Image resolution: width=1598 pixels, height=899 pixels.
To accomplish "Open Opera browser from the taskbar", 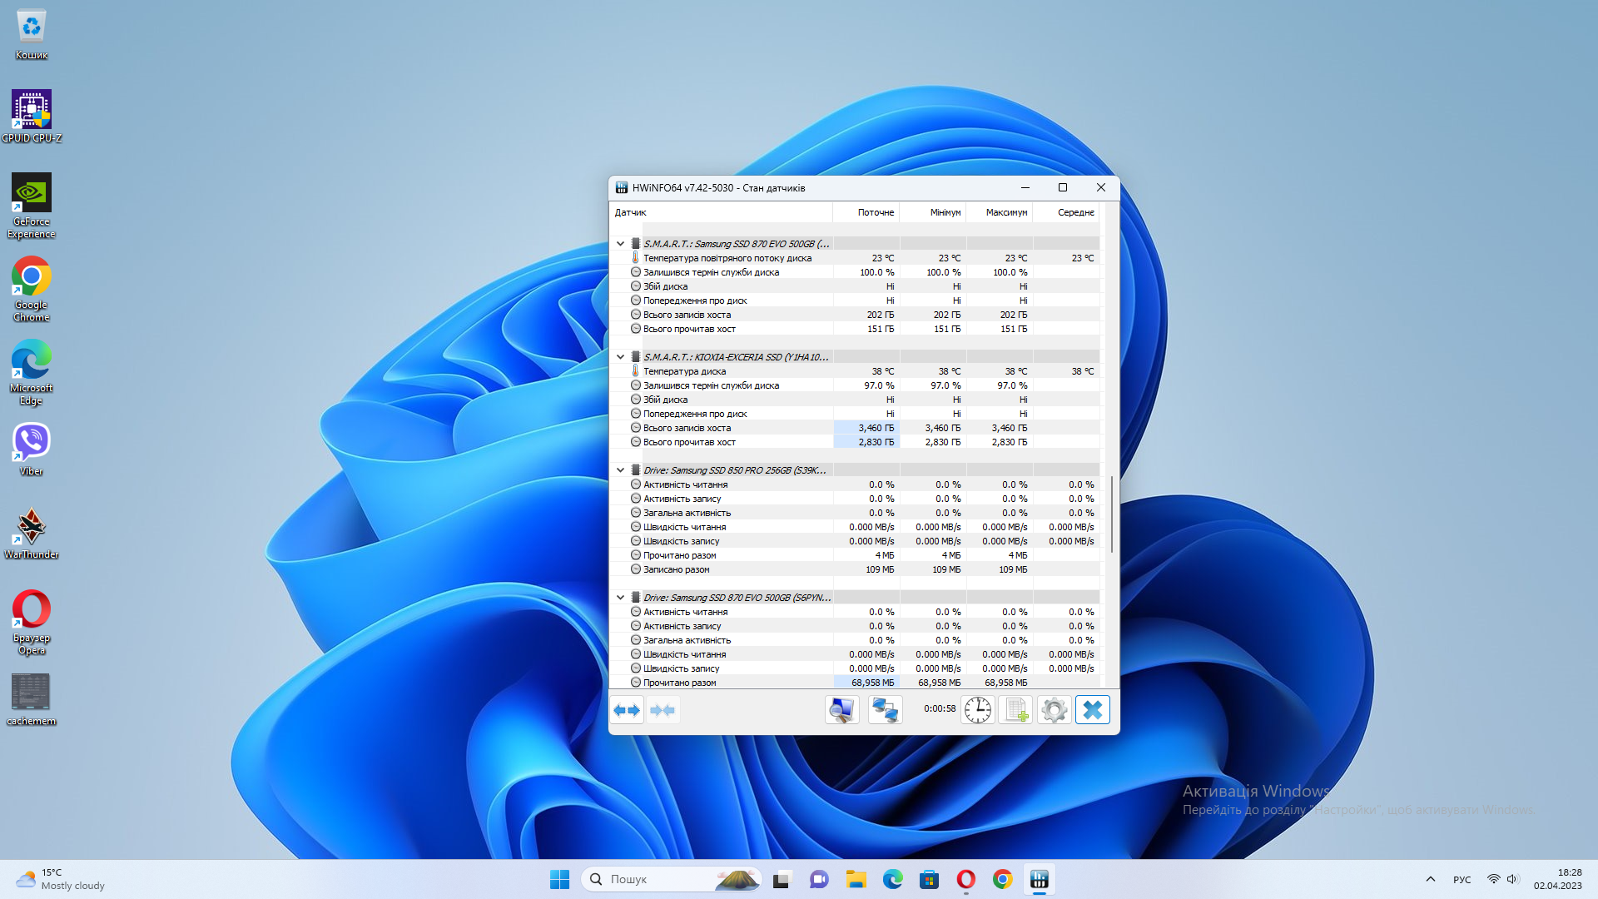I will click(965, 879).
